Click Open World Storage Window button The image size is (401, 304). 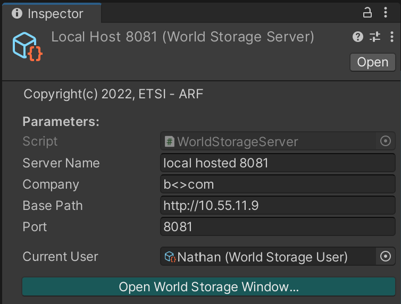(x=208, y=287)
